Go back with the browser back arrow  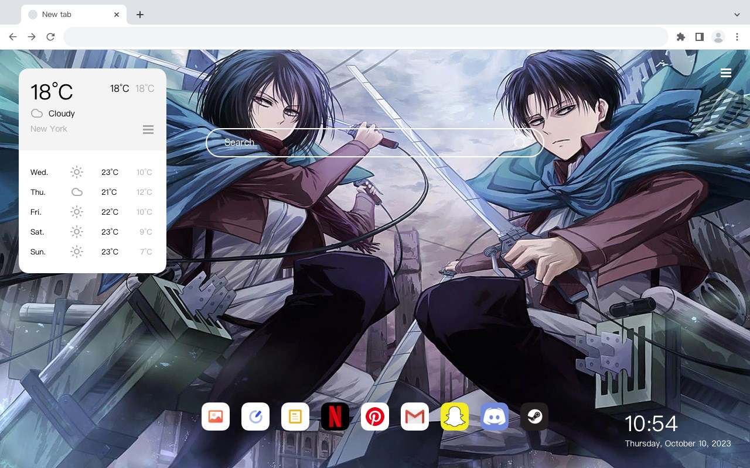13,37
